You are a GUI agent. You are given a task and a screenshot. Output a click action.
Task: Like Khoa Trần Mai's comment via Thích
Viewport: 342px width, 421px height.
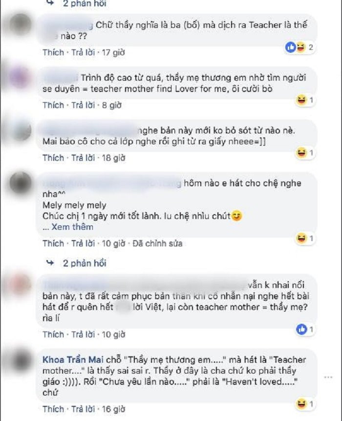click(53, 409)
